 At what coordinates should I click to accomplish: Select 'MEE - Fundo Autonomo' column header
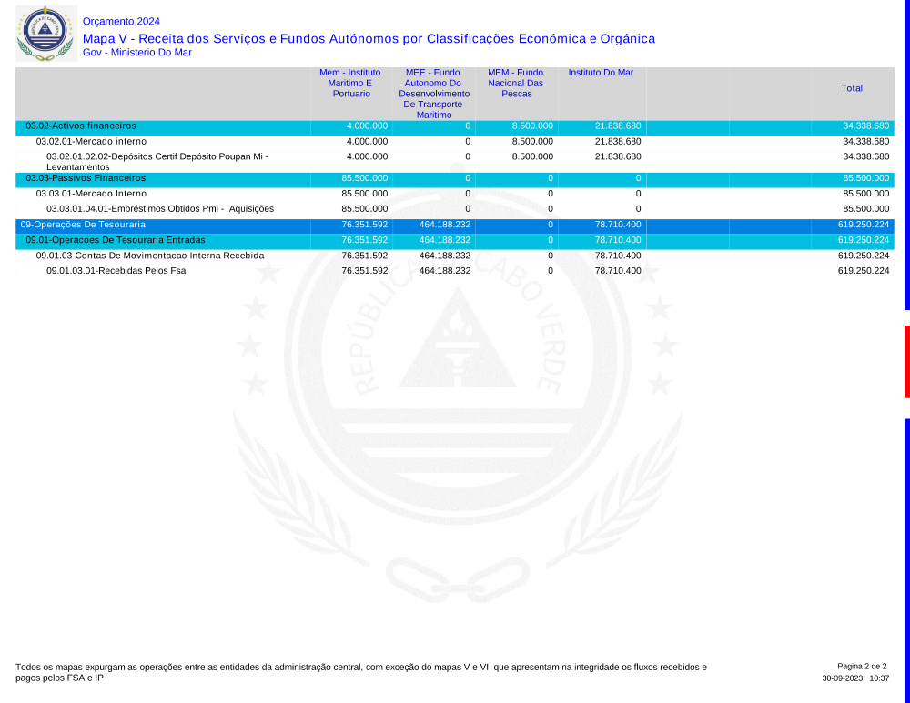pyautogui.click(x=434, y=93)
